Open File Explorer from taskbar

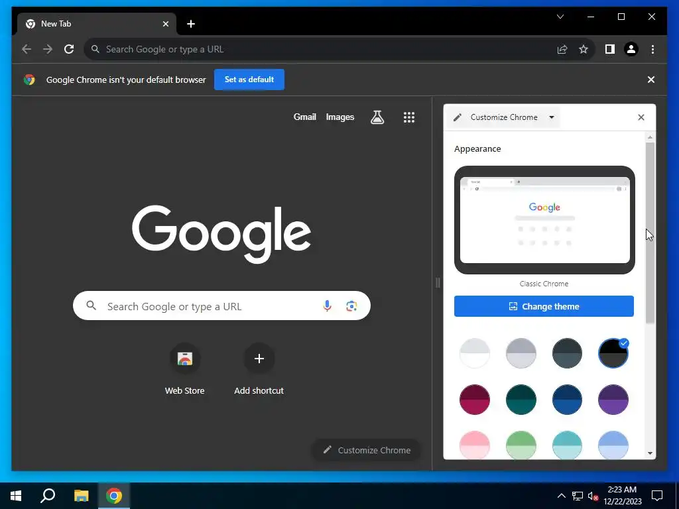[81, 496]
